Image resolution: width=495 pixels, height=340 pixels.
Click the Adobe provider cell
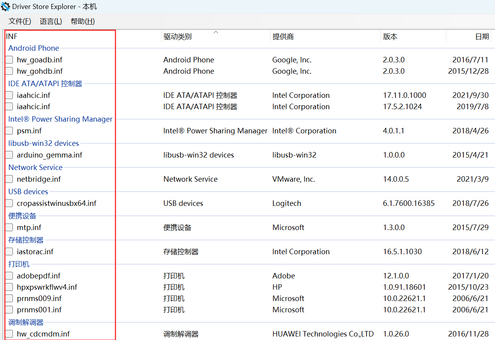tap(284, 276)
